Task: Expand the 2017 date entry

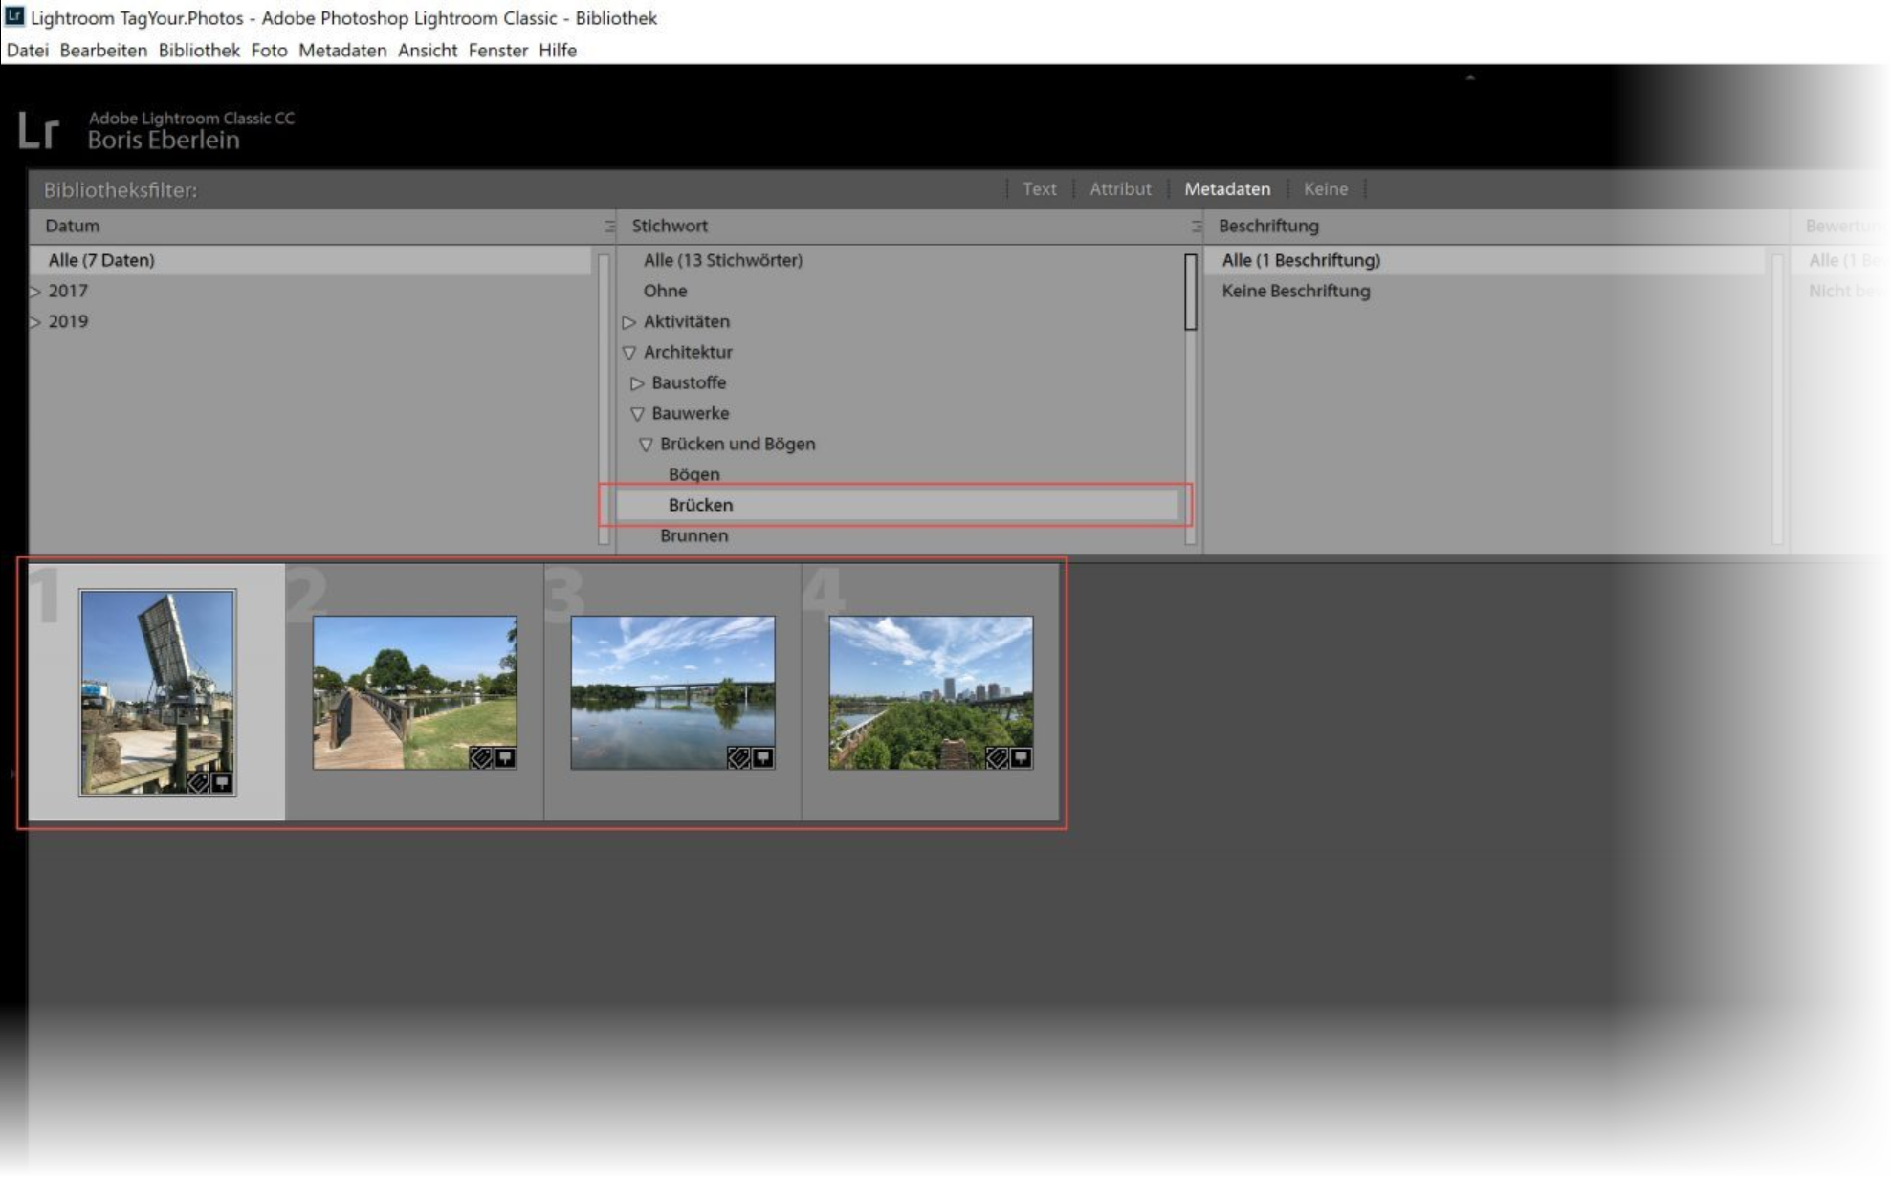Action: pyautogui.click(x=35, y=292)
